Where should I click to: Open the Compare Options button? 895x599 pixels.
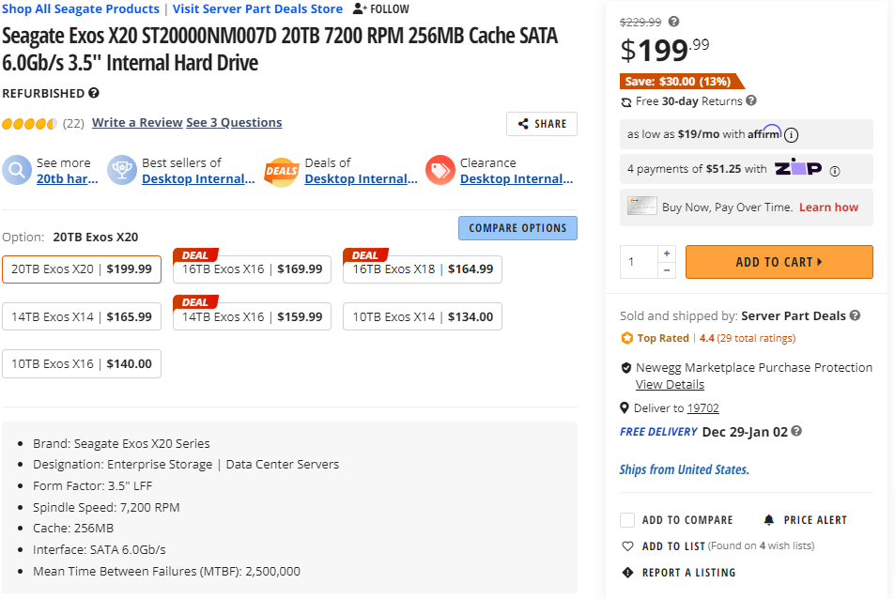(517, 228)
